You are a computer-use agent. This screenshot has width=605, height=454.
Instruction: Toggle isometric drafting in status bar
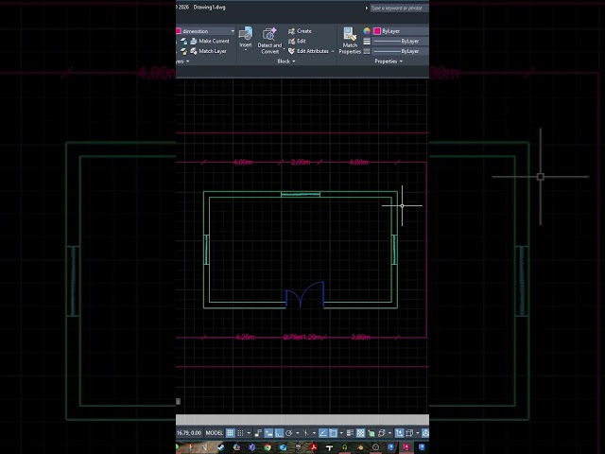pyautogui.click(x=306, y=433)
